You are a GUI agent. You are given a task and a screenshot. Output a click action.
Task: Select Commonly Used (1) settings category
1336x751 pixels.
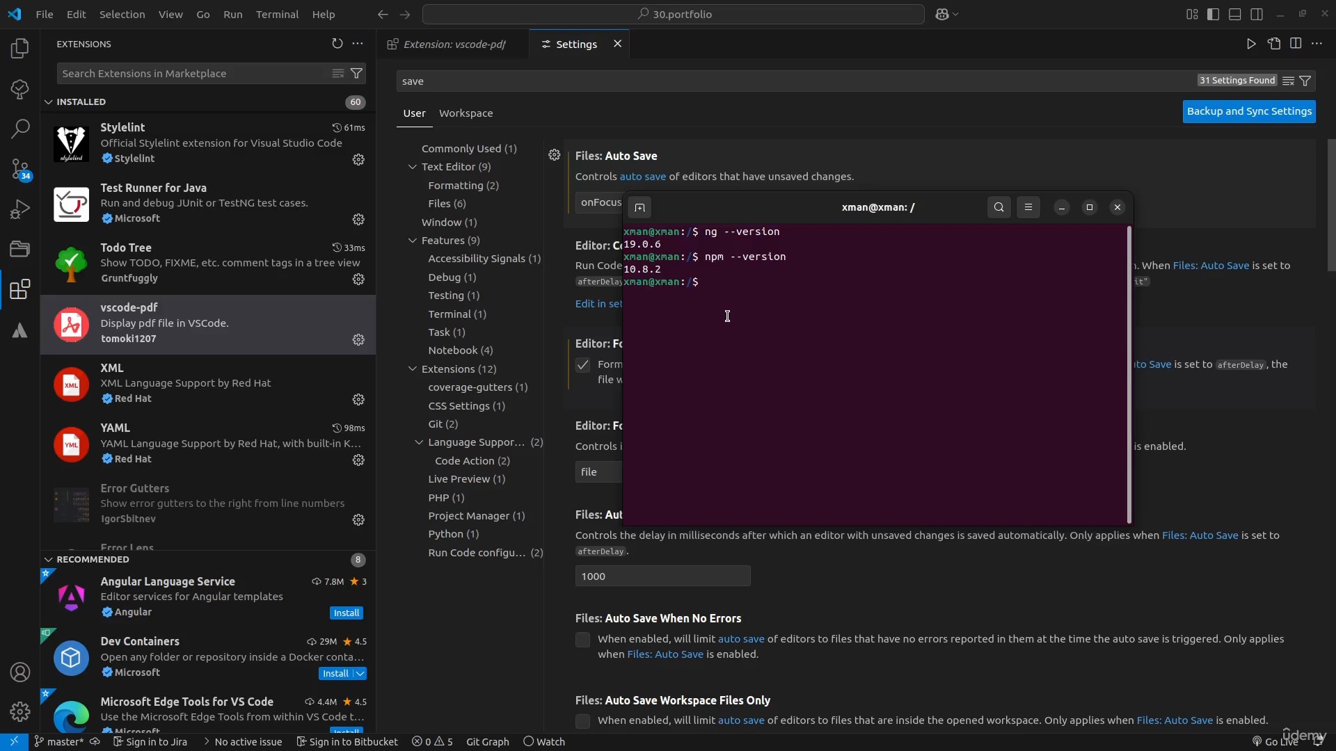click(x=469, y=148)
